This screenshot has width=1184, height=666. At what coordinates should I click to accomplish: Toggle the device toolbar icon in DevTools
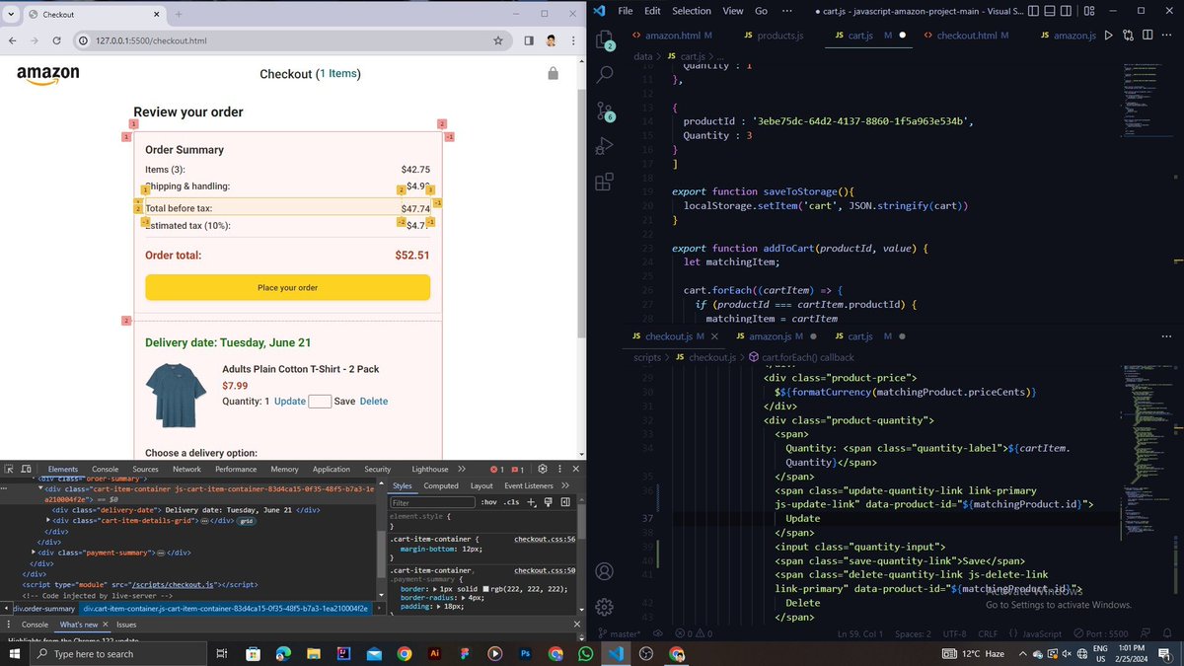click(29, 470)
